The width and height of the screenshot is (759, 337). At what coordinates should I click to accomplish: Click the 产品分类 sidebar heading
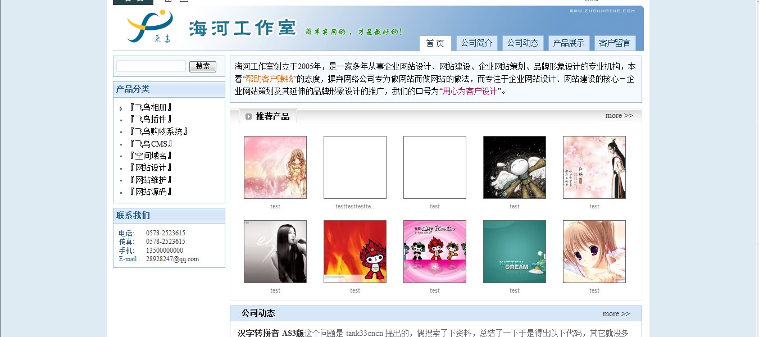point(133,89)
